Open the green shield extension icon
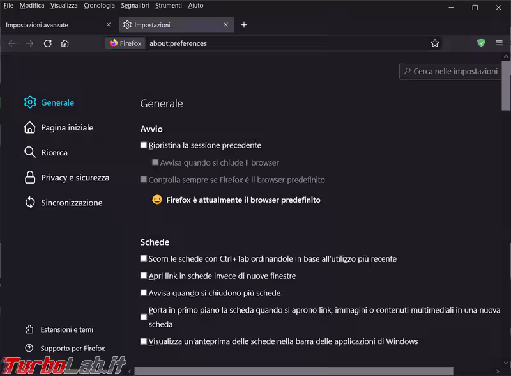511x376 pixels. click(481, 43)
